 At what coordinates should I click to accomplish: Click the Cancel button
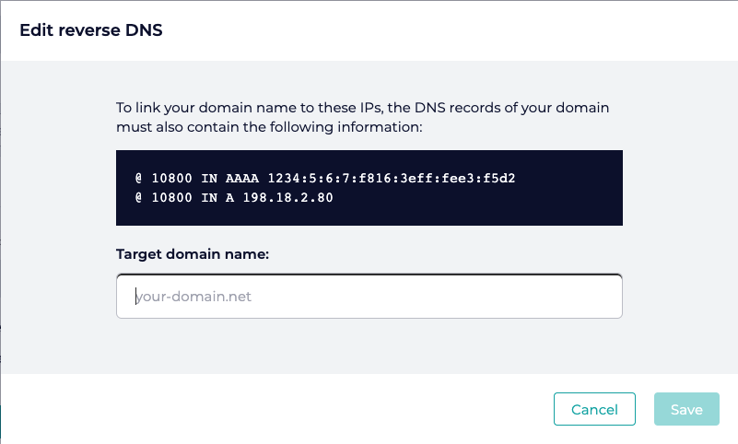point(594,409)
